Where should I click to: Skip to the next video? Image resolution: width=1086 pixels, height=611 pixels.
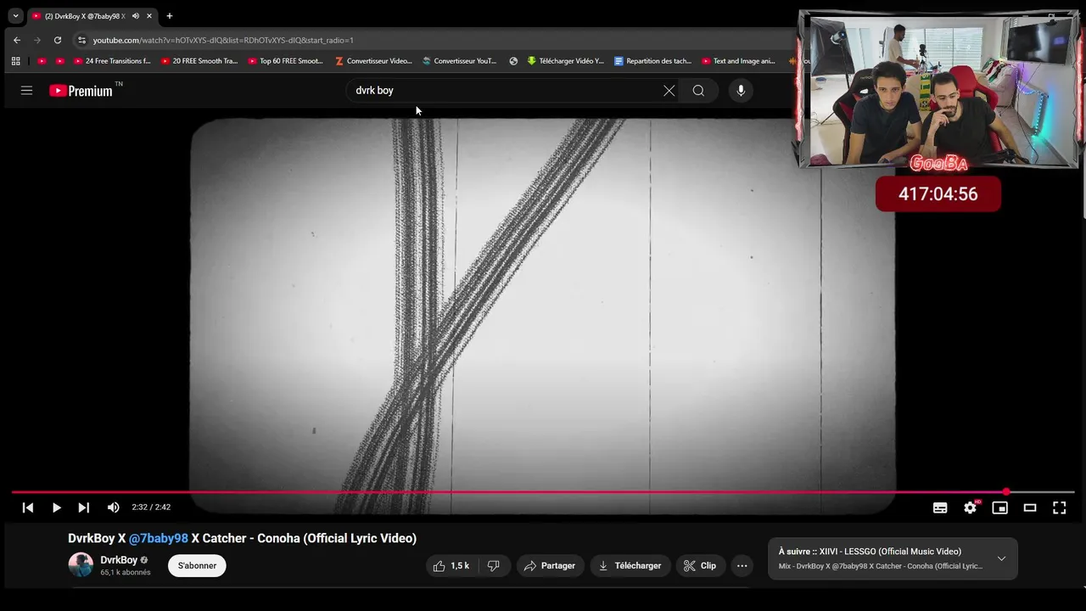coord(83,507)
